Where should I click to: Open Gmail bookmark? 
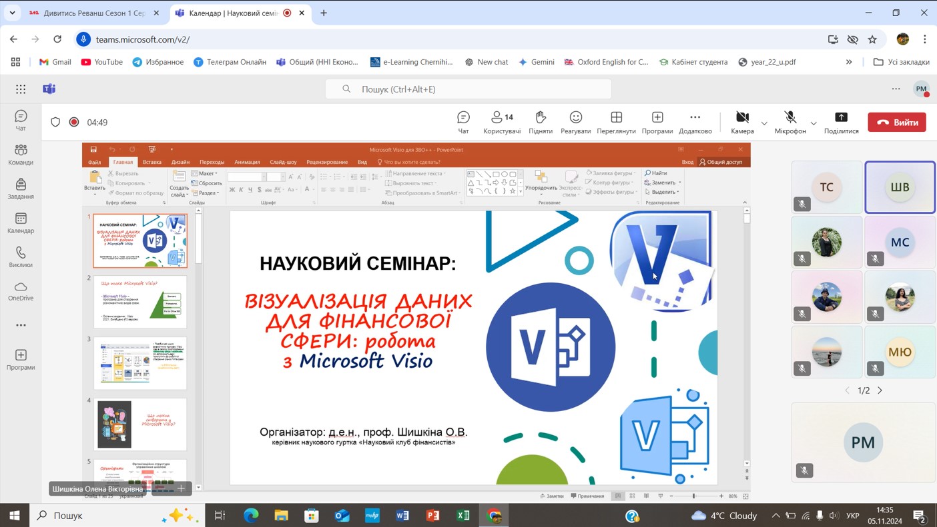[55, 62]
